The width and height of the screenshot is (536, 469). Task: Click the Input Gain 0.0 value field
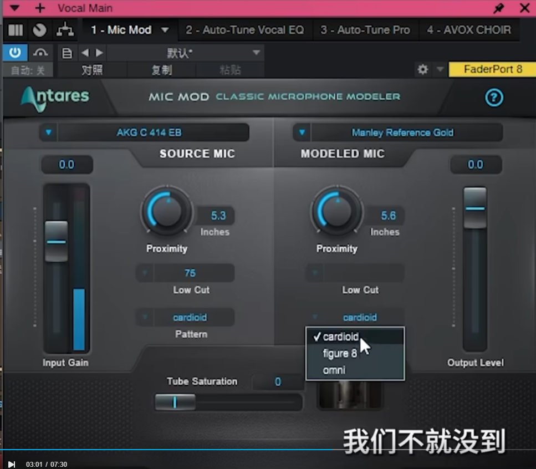pyautogui.click(x=67, y=165)
